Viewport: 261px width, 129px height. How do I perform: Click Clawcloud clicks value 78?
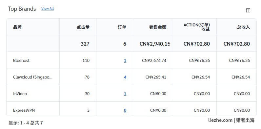[87, 77]
